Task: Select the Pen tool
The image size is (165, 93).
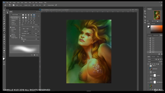Action: (4, 42)
